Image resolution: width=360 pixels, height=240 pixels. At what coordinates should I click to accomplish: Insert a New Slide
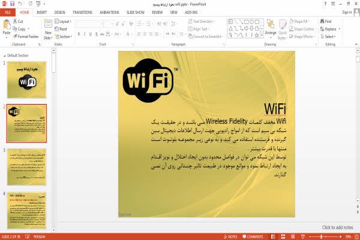[x=48, y=29]
